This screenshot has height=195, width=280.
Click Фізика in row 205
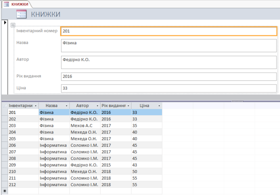pyautogui.click(x=54, y=139)
